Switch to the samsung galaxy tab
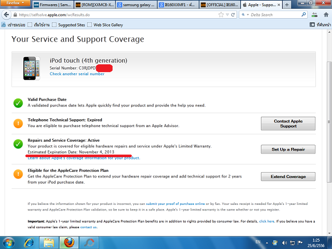 (136, 5)
